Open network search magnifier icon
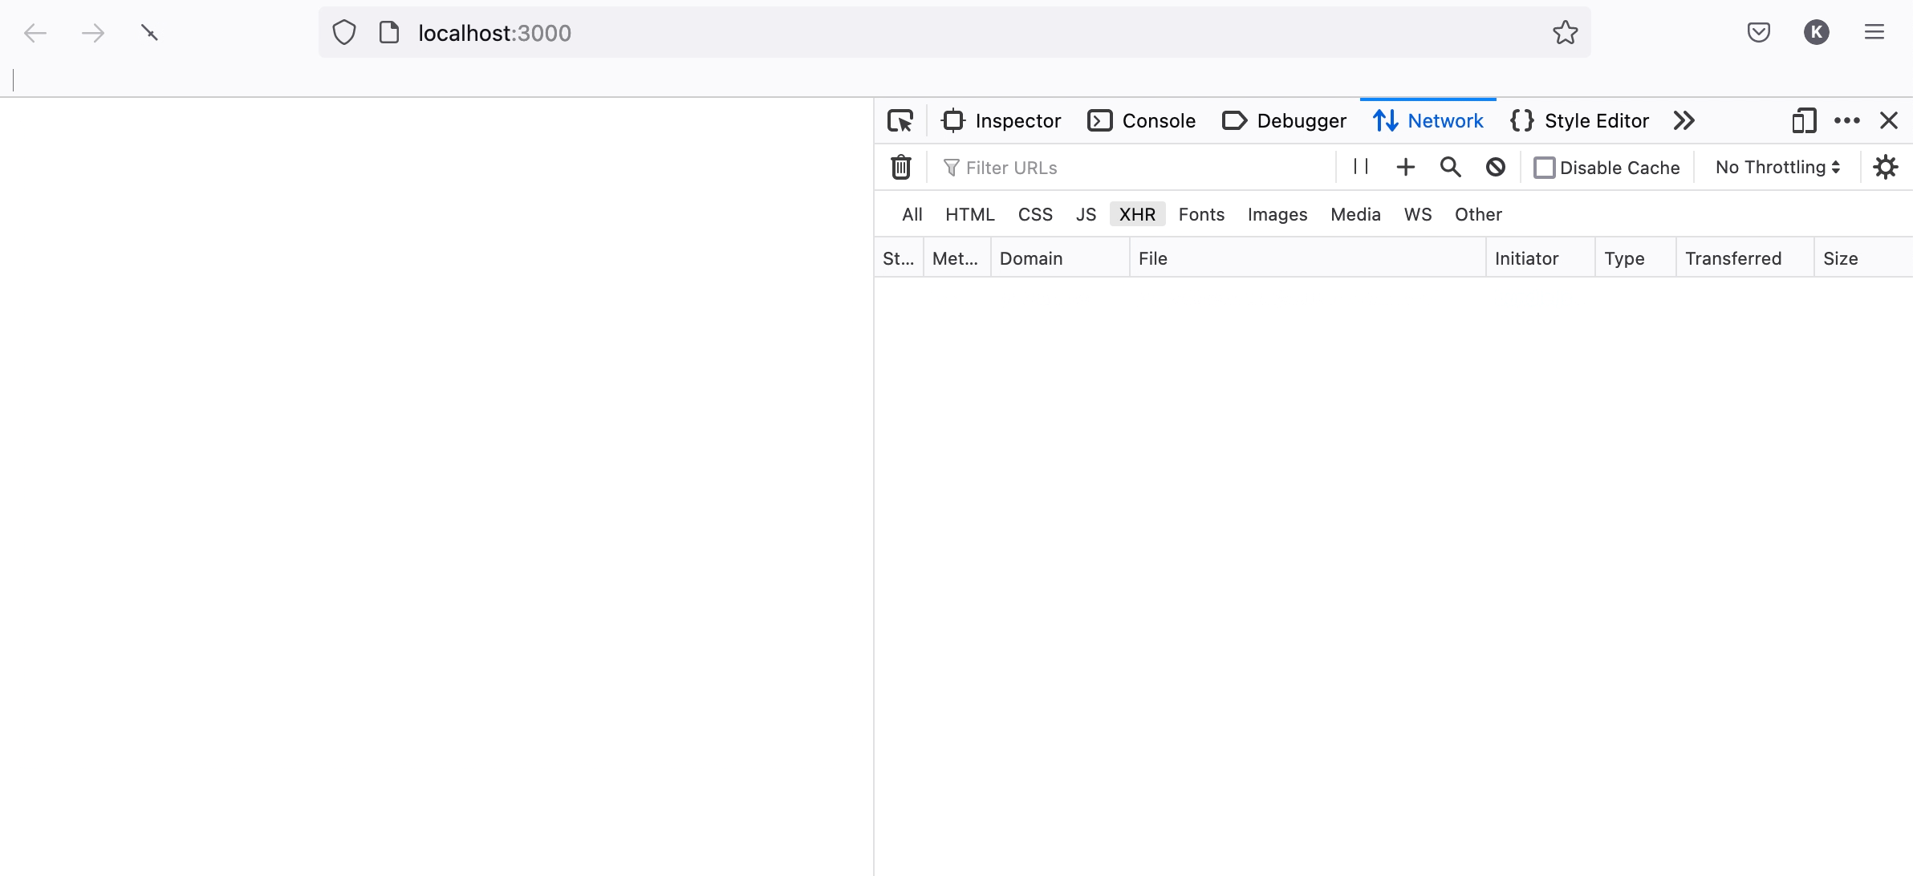Viewport: 1913px width, 876px height. coord(1450,167)
